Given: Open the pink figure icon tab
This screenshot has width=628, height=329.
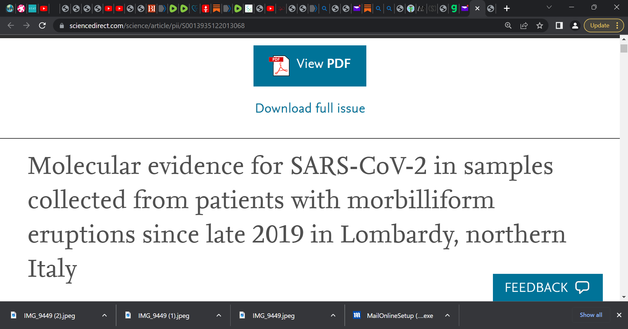Looking at the screenshot, I should click(x=21, y=8).
